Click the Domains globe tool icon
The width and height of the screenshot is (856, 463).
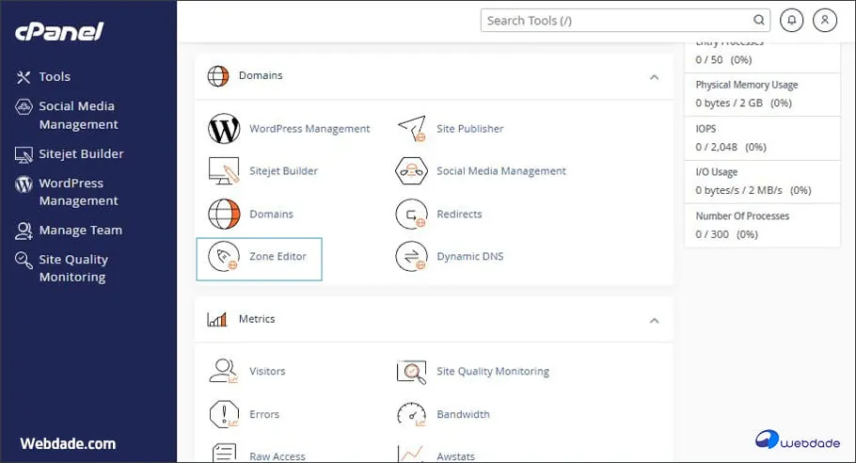(224, 214)
